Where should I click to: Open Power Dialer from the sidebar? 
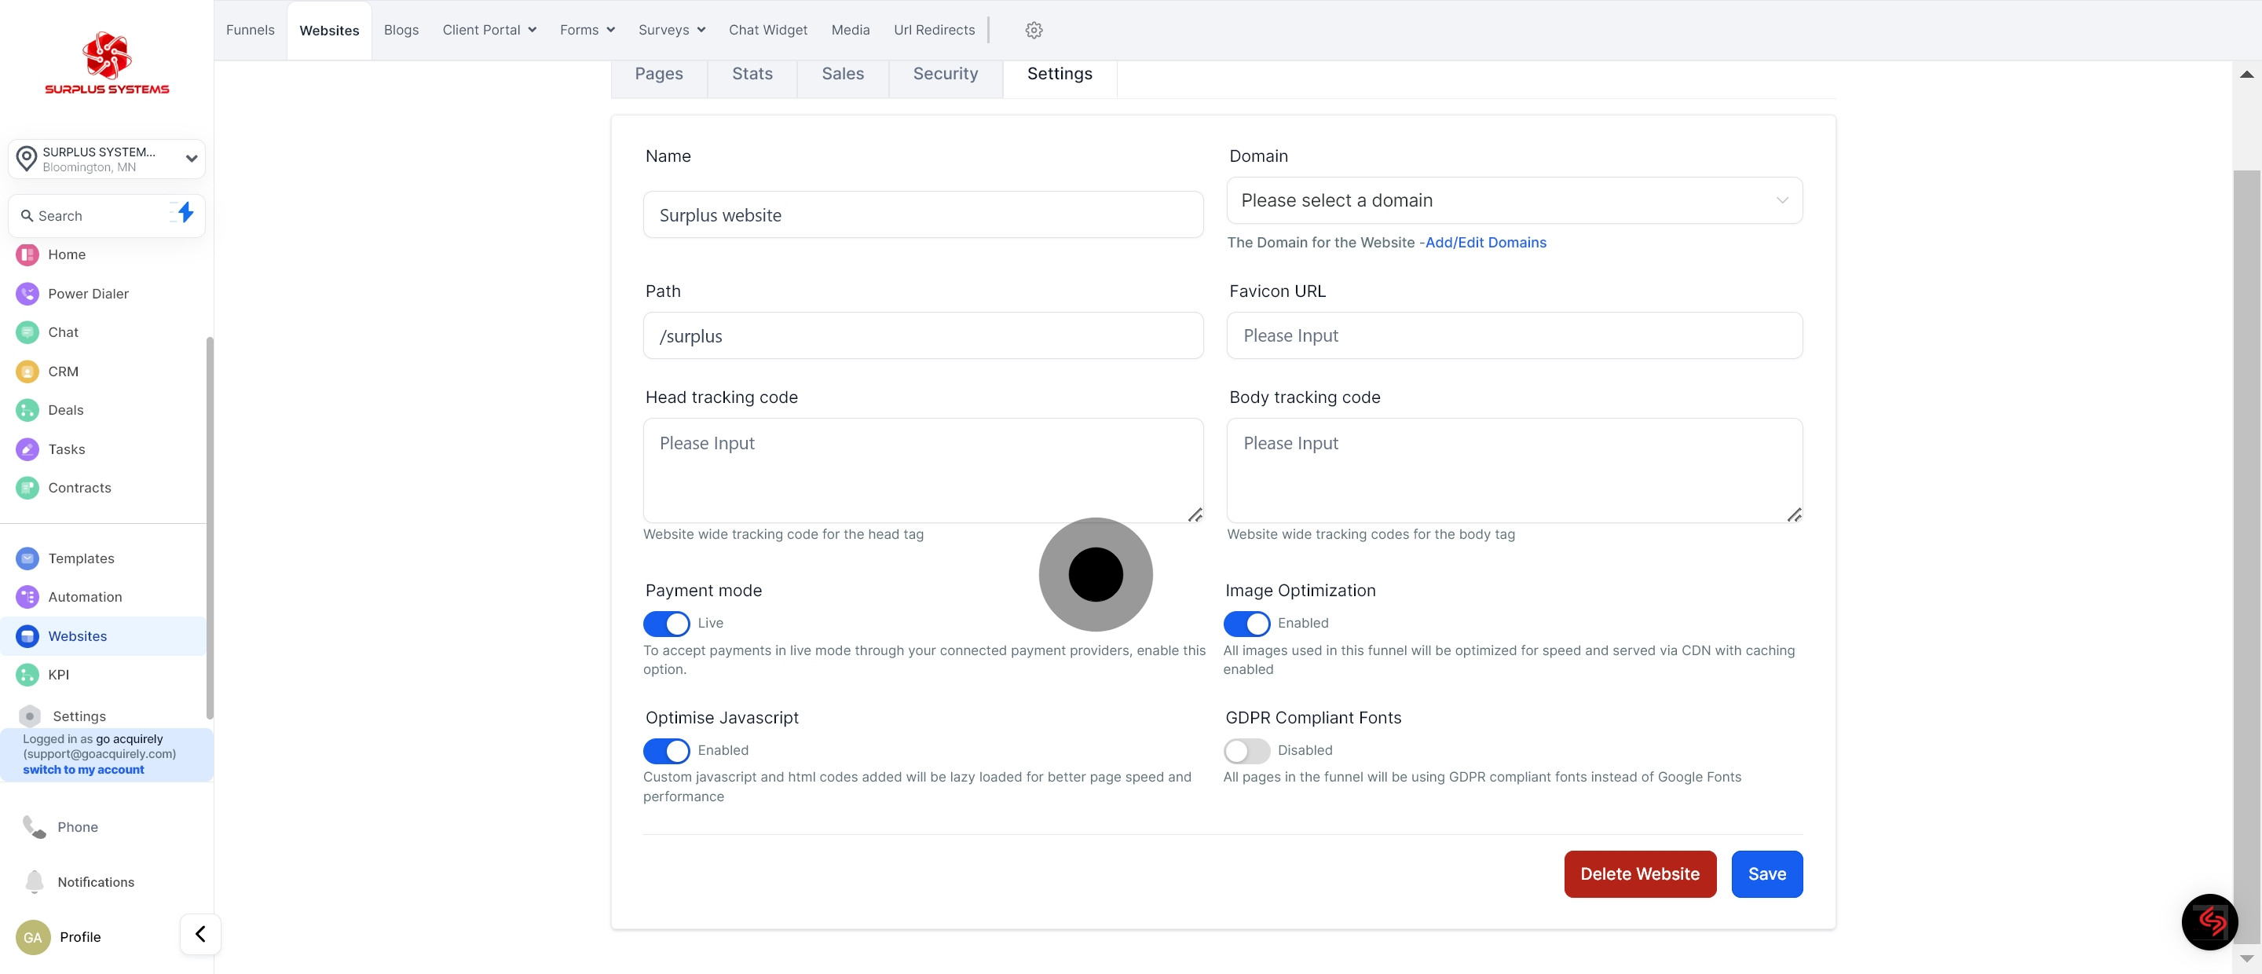coord(88,293)
